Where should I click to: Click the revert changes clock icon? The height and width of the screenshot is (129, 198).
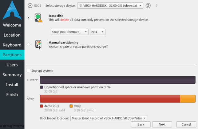tap(148, 5)
